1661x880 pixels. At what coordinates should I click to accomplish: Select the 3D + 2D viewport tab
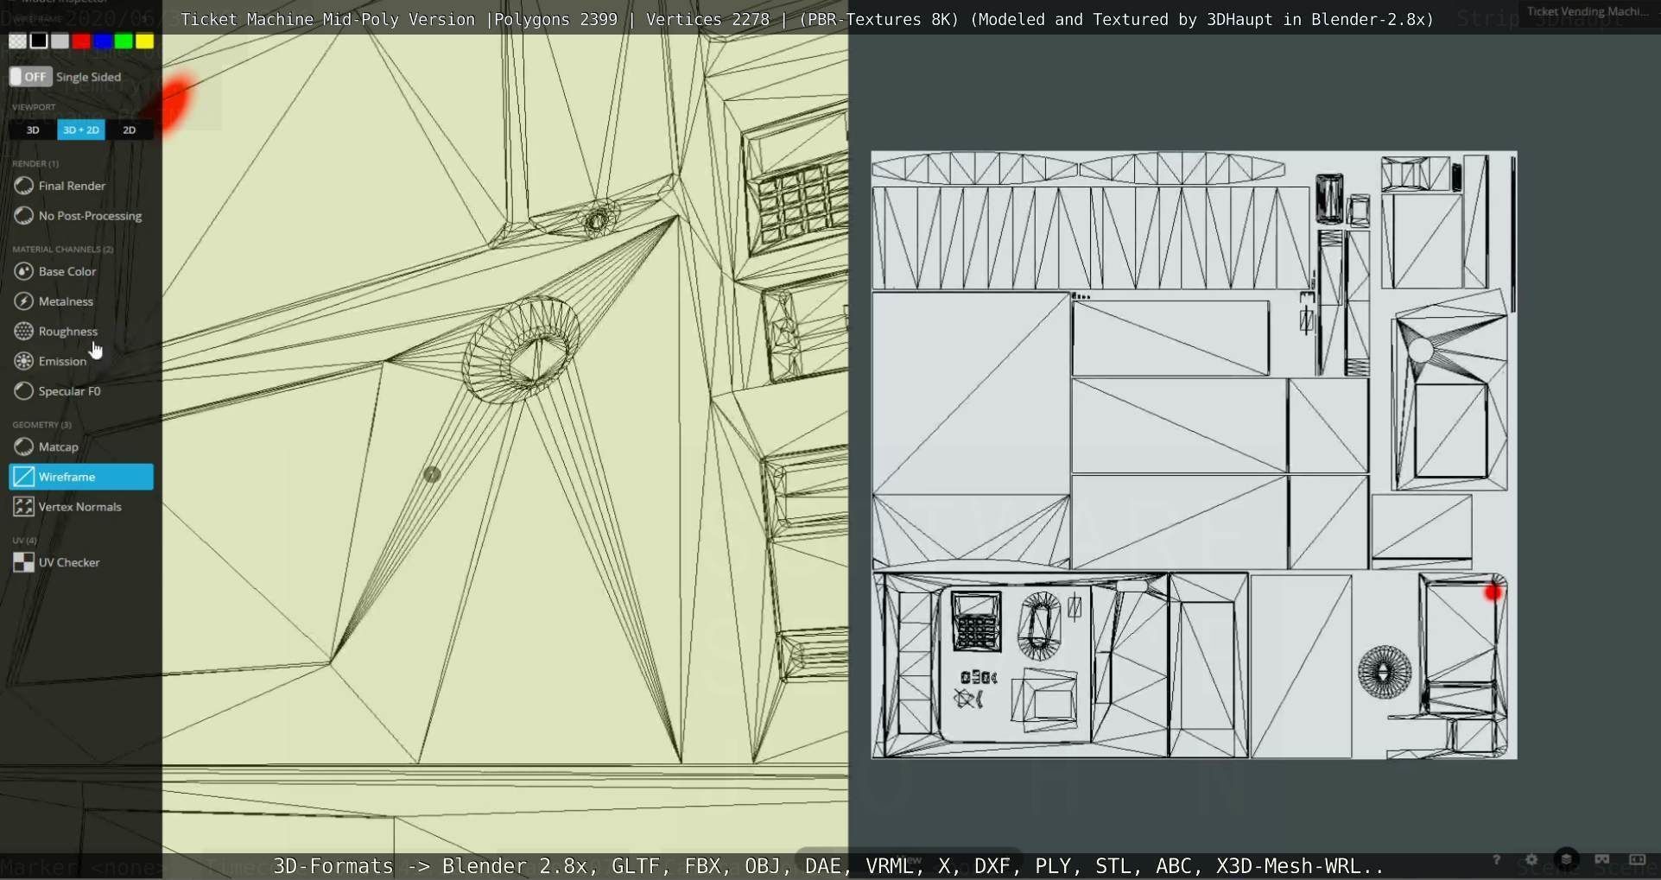tap(81, 130)
